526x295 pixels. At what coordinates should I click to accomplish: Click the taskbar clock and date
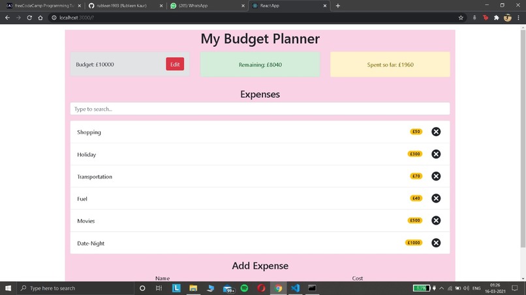[495, 288]
